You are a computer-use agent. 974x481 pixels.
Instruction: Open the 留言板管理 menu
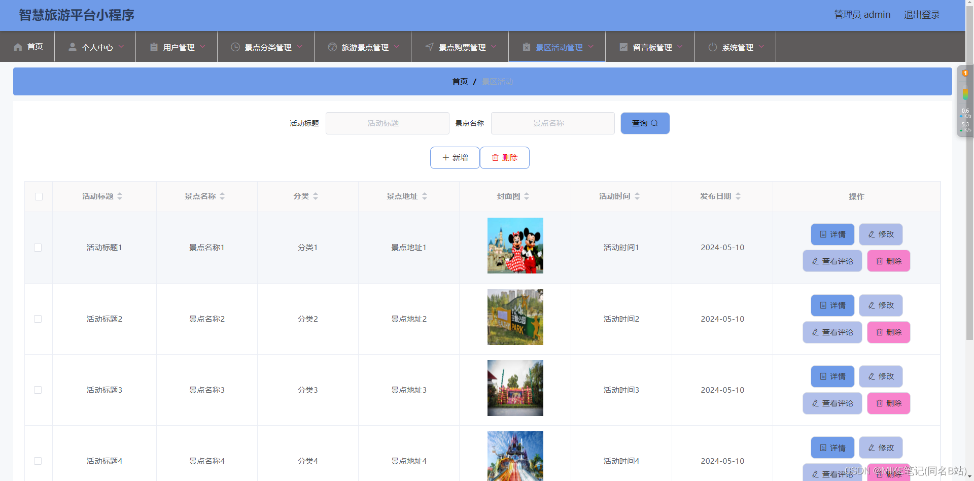(650, 47)
